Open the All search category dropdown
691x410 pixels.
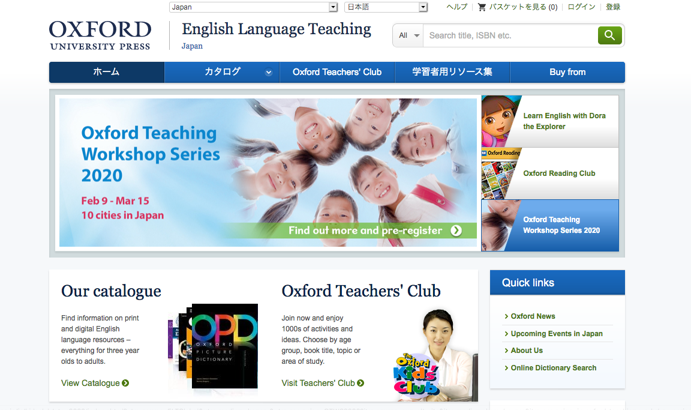408,35
